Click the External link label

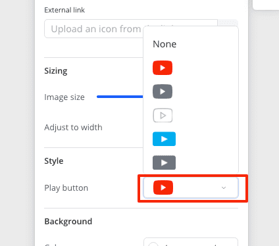64,10
